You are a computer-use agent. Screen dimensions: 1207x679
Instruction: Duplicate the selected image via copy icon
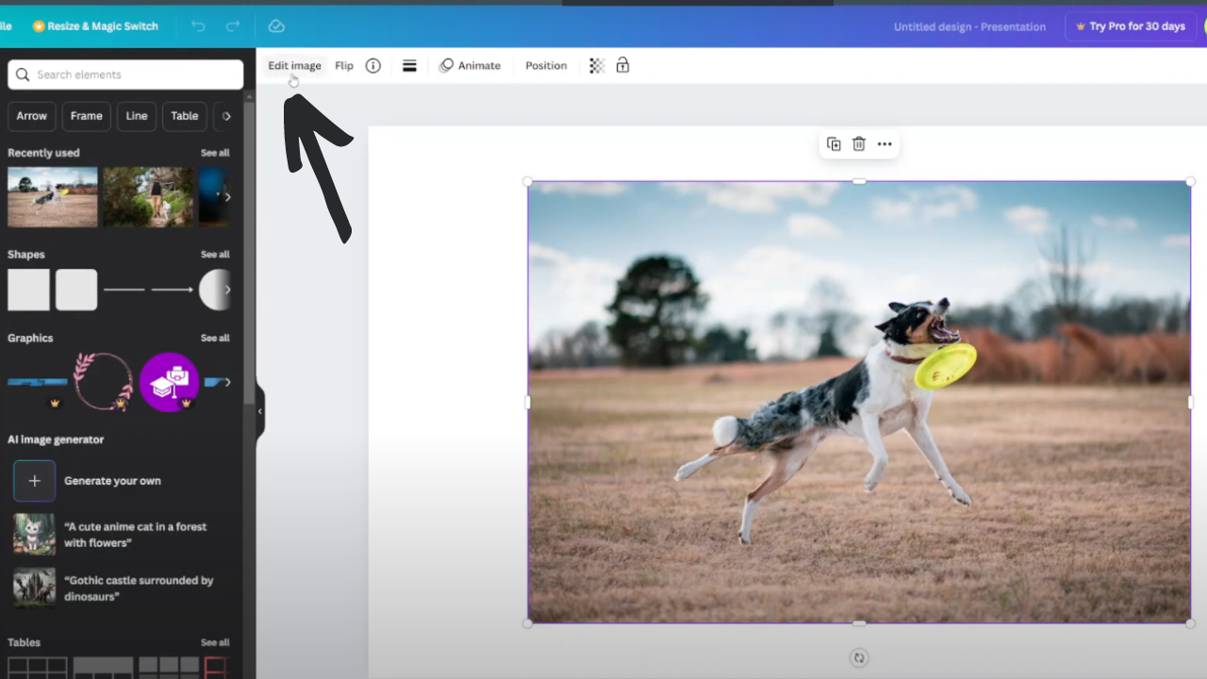[834, 144]
